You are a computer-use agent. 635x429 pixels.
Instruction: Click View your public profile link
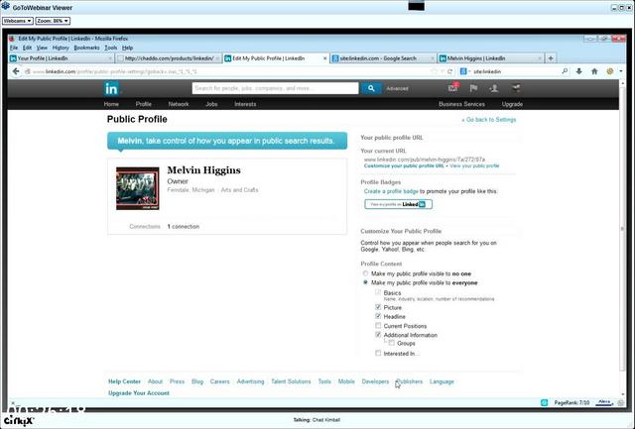(x=474, y=165)
